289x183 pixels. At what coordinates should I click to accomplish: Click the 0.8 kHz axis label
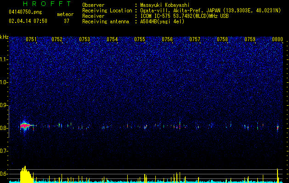pos(4,128)
